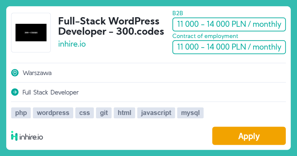Click the B2B label text
This screenshot has height=156, width=297.
coord(178,13)
